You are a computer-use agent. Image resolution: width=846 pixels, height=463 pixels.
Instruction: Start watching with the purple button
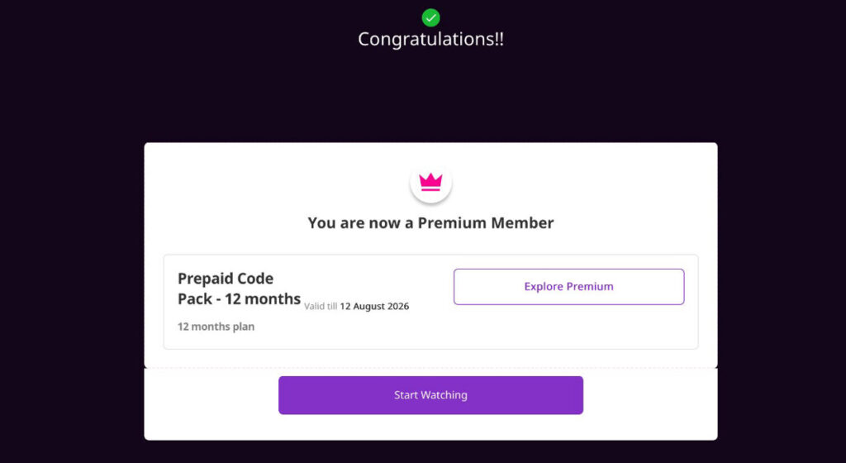(430, 395)
